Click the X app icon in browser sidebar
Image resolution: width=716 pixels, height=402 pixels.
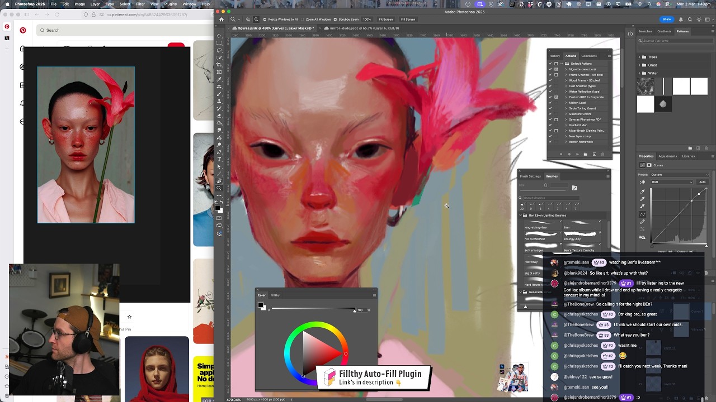[x=7, y=38]
